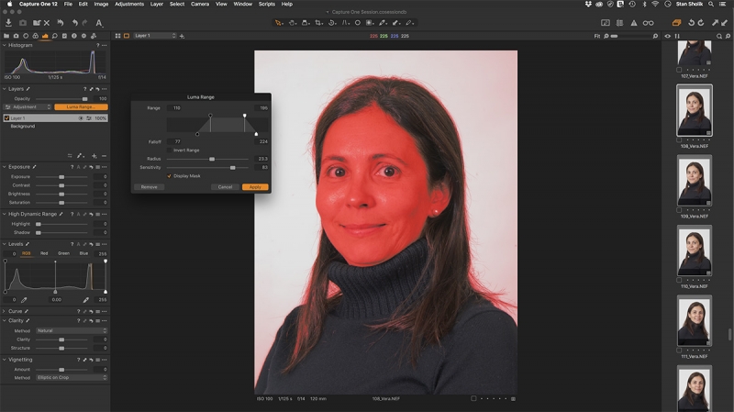Open the Library folder tool tab
The height and width of the screenshot is (412, 734).
pyautogui.click(x=6, y=36)
